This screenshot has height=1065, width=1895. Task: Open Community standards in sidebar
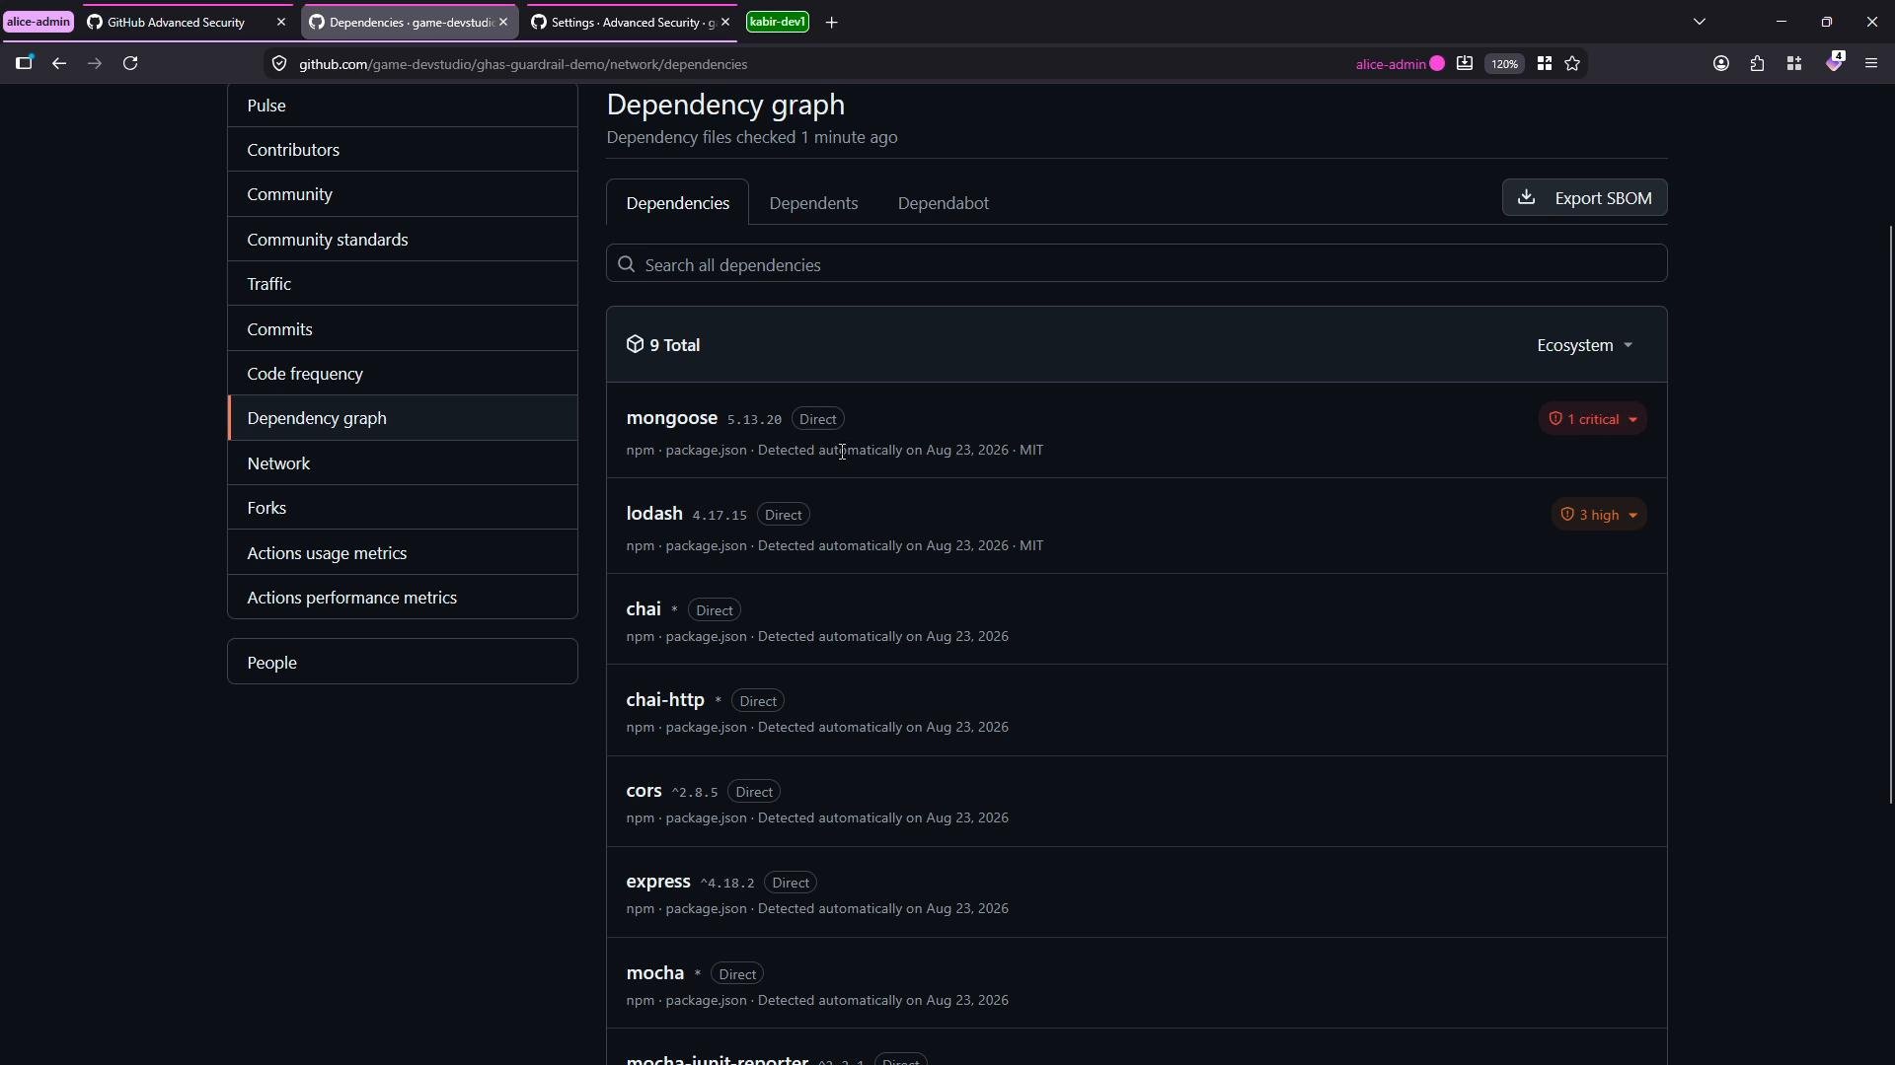click(x=403, y=240)
